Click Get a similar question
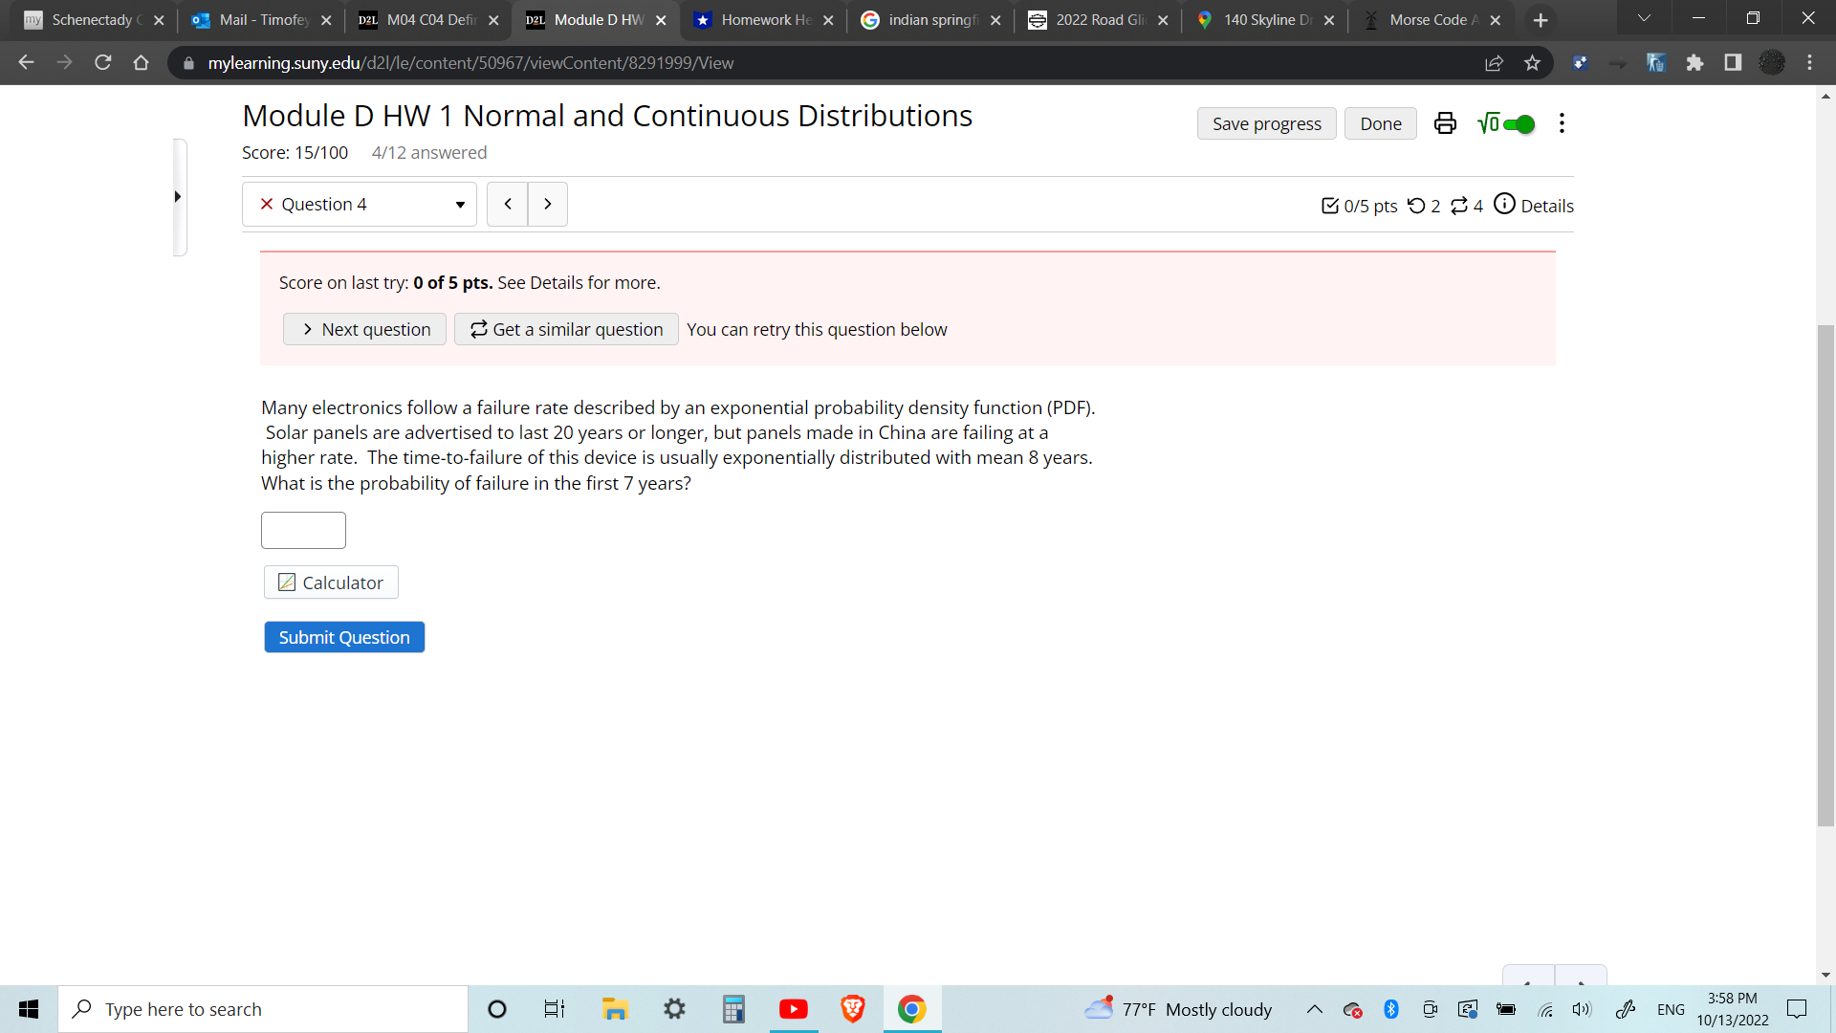The height and width of the screenshot is (1033, 1836). point(566,330)
